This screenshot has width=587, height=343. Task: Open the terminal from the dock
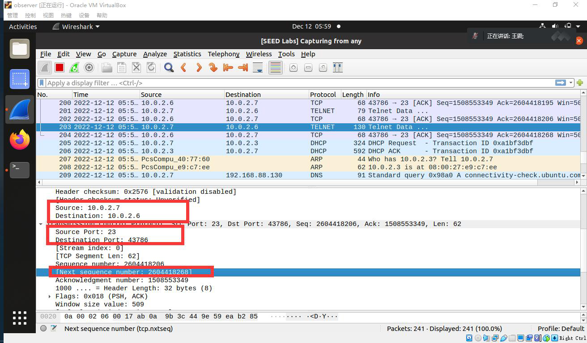19,170
